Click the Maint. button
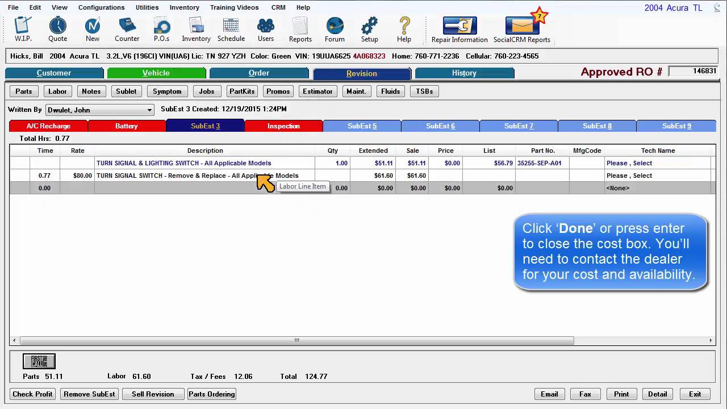The width and height of the screenshot is (727, 409). 356,91
